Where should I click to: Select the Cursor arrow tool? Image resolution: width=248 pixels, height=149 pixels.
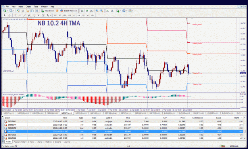(5, 15)
